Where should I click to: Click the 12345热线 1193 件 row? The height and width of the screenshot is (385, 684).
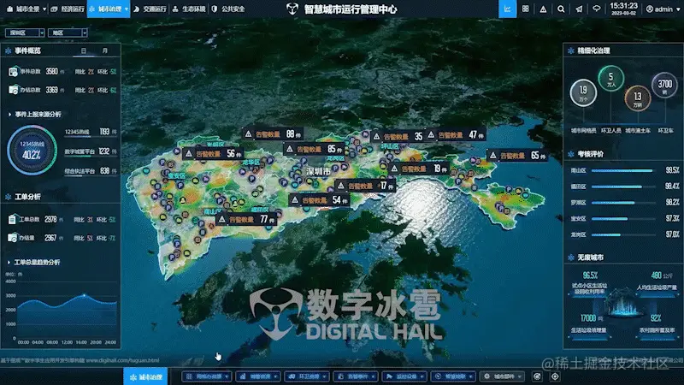(x=91, y=132)
